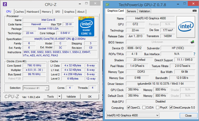Click the Memory Type DDR3 field
Image resolution: width=199 pixels, height=121 pixels.
(141, 72)
